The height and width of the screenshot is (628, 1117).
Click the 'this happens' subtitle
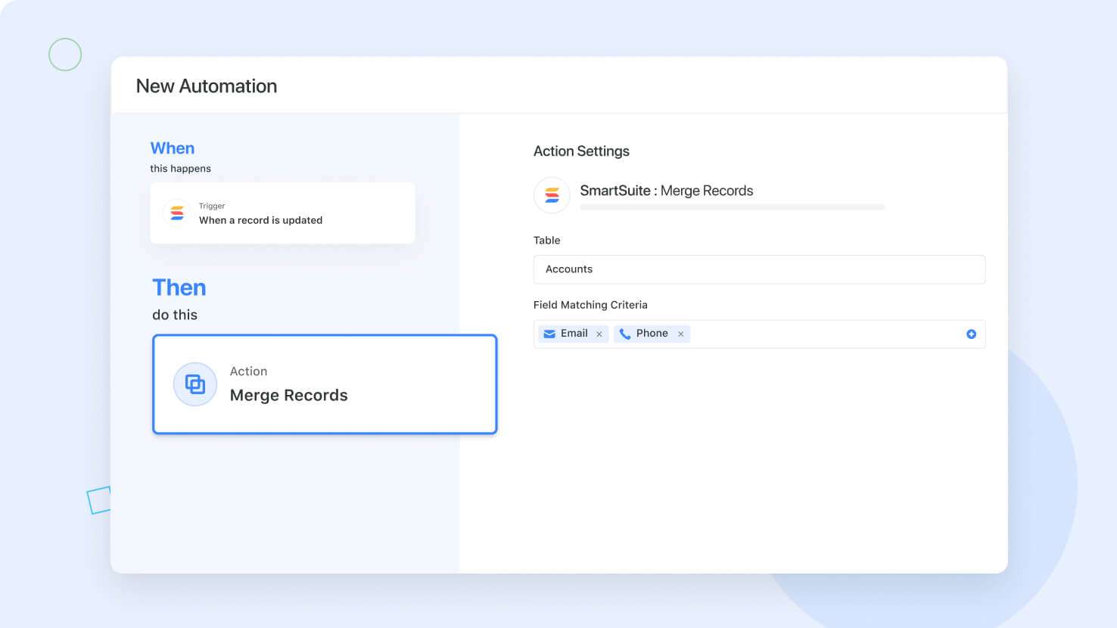(x=180, y=169)
